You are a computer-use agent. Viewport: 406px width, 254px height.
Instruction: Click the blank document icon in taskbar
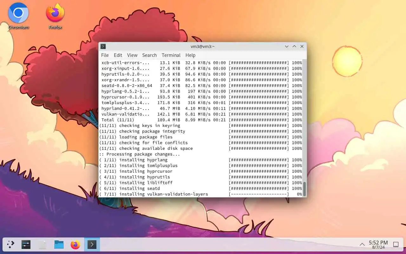(x=43, y=244)
